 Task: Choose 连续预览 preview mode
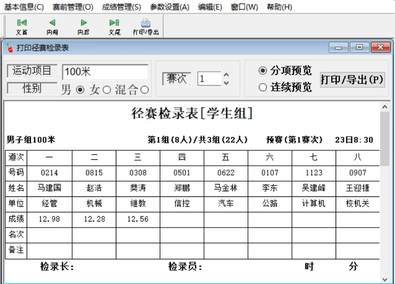(262, 88)
